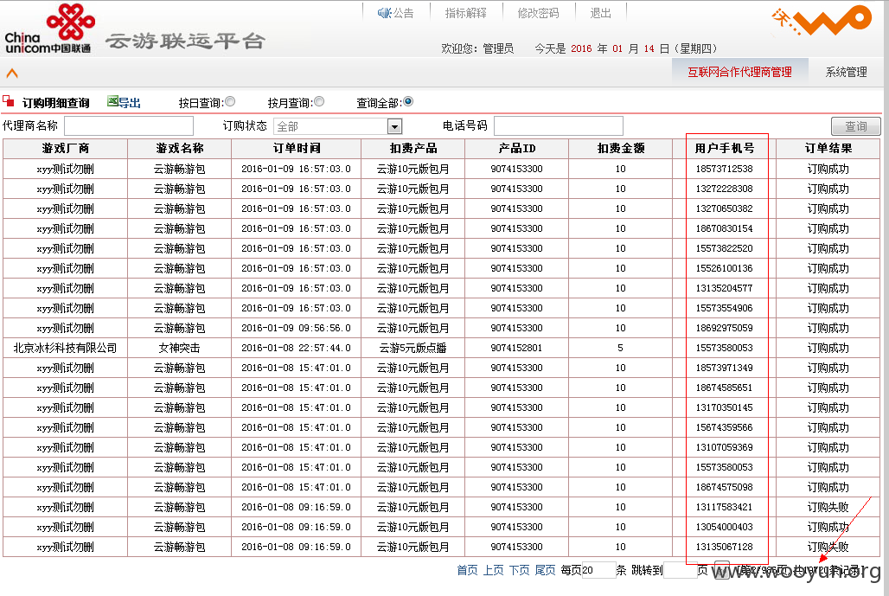Switch to 系统管理 tab
The height and width of the screenshot is (596, 889).
(846, 72)
